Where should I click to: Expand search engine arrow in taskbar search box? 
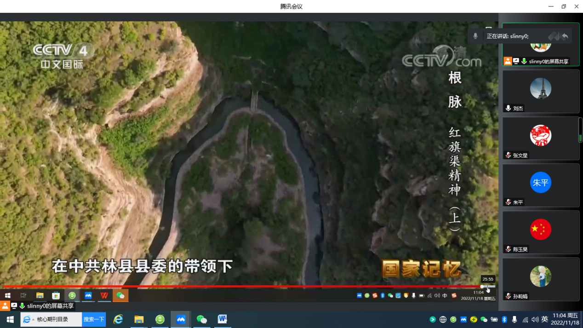tap(33, 320)
